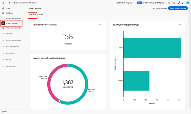The image size is (191, 114).
Task: Collapse the Journey management section
Action: (x=3, y=19)
